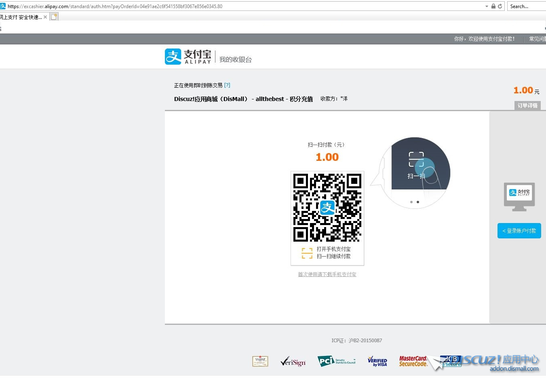Image resolution: width=546 pixels, height=379 pixels.
Task: Click the second carousel dot under the phone illustration
Action: [x=418, y=202]
